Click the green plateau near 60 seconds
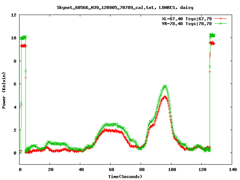This screenshot has width=240, height=180. click(111, 124)
